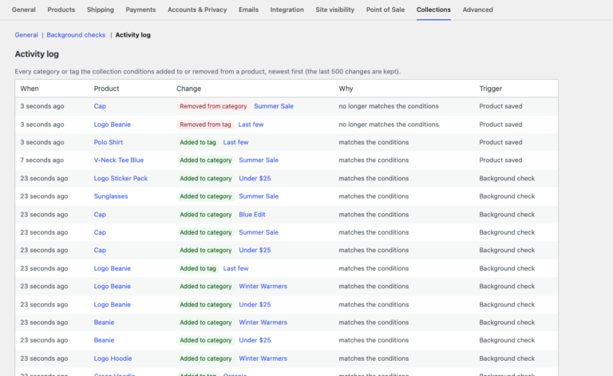Switch to the Products tab

click(61, 10)
